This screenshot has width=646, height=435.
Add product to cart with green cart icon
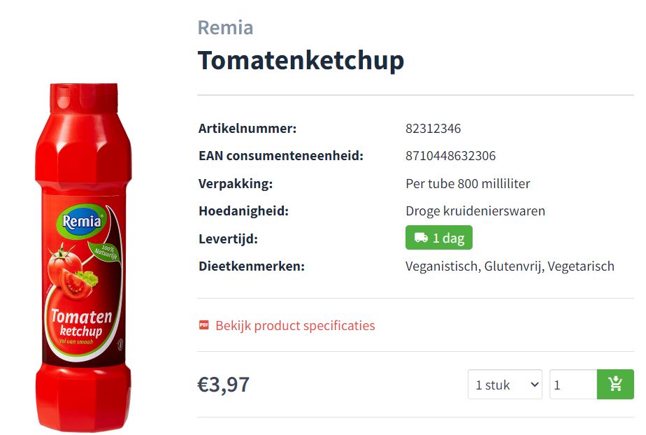pyautogui.click(x=615, y=384)
